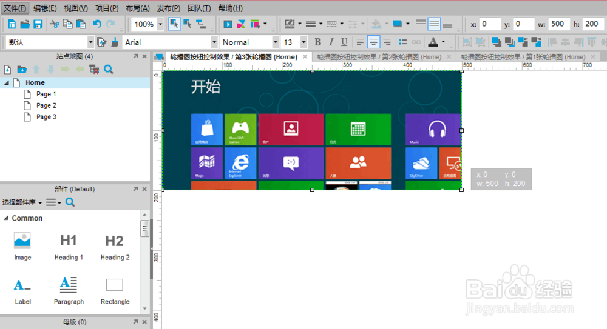This screenshot has height=329, width=607.
Task: Open a file with folder icon
Action: coord(25,24)
